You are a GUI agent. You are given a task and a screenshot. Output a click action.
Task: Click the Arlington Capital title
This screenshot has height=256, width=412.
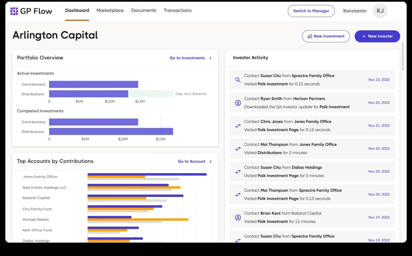(x=55, y=35)
